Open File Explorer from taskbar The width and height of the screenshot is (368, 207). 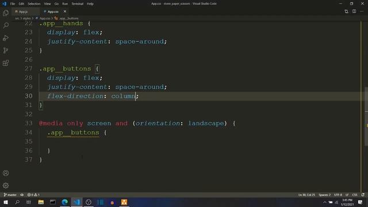coord(41,202)
